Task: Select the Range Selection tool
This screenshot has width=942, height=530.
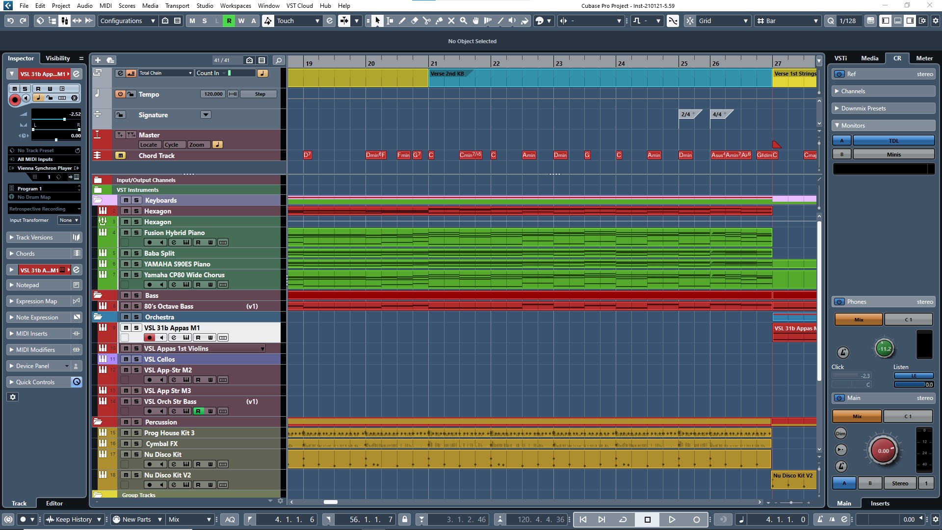Action: pyautogui.click(x=390, y=21)
